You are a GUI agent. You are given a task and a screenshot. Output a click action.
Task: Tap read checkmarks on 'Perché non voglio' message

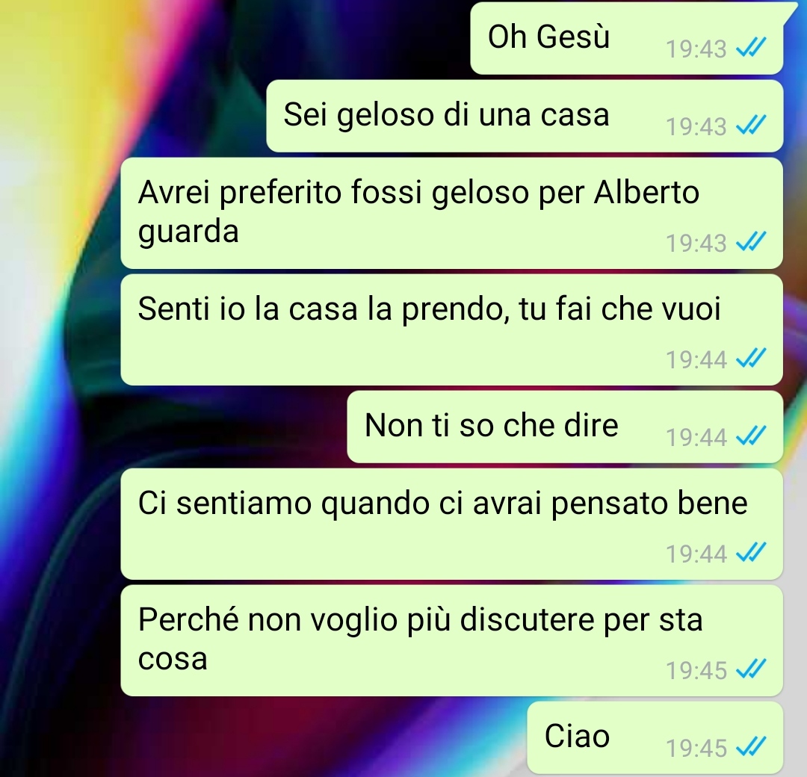pyautogui.click(x=751, y=669)
